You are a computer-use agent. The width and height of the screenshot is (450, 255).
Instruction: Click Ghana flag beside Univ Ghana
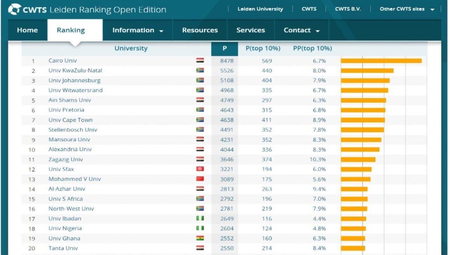(200, 238)
